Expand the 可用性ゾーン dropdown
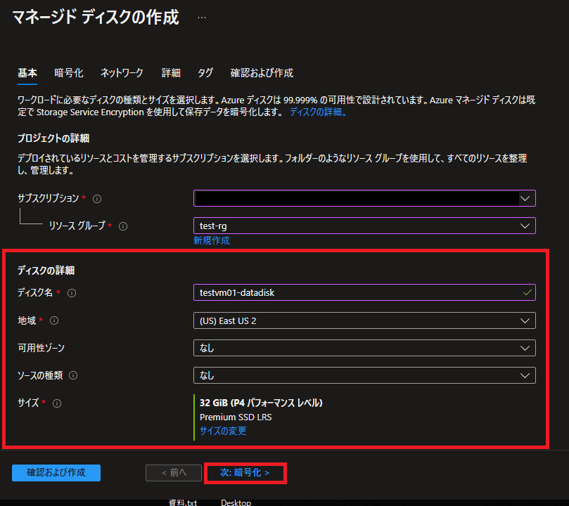Image resolution: width=569 pixels, height=506 pixels. click(364, 348)
